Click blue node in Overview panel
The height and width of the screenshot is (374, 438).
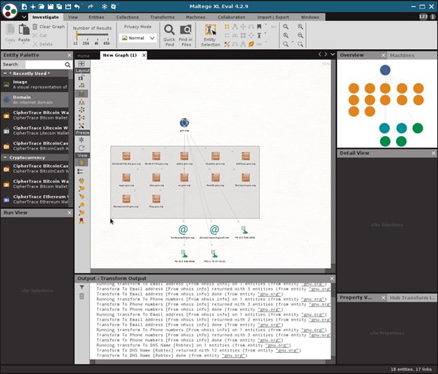(x=385, y=70)
